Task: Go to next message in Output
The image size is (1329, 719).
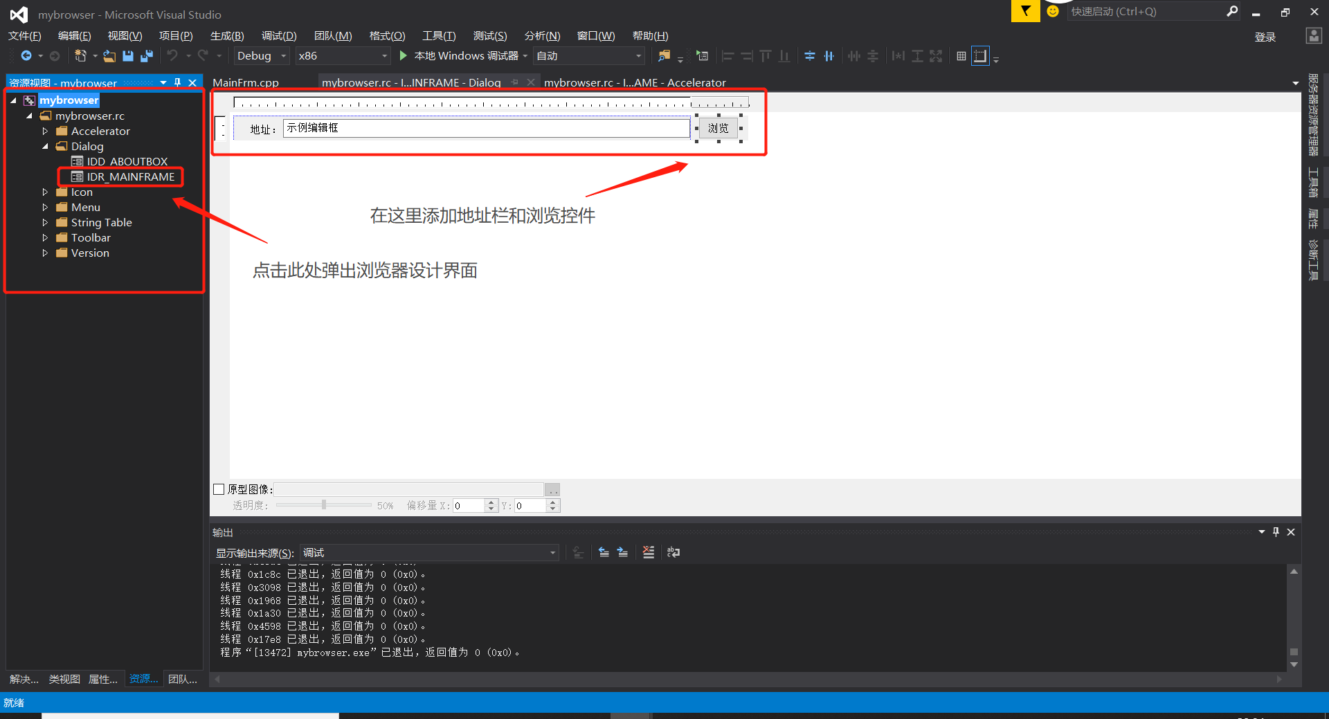Action: pyautogui.click(x=622, y=552)
